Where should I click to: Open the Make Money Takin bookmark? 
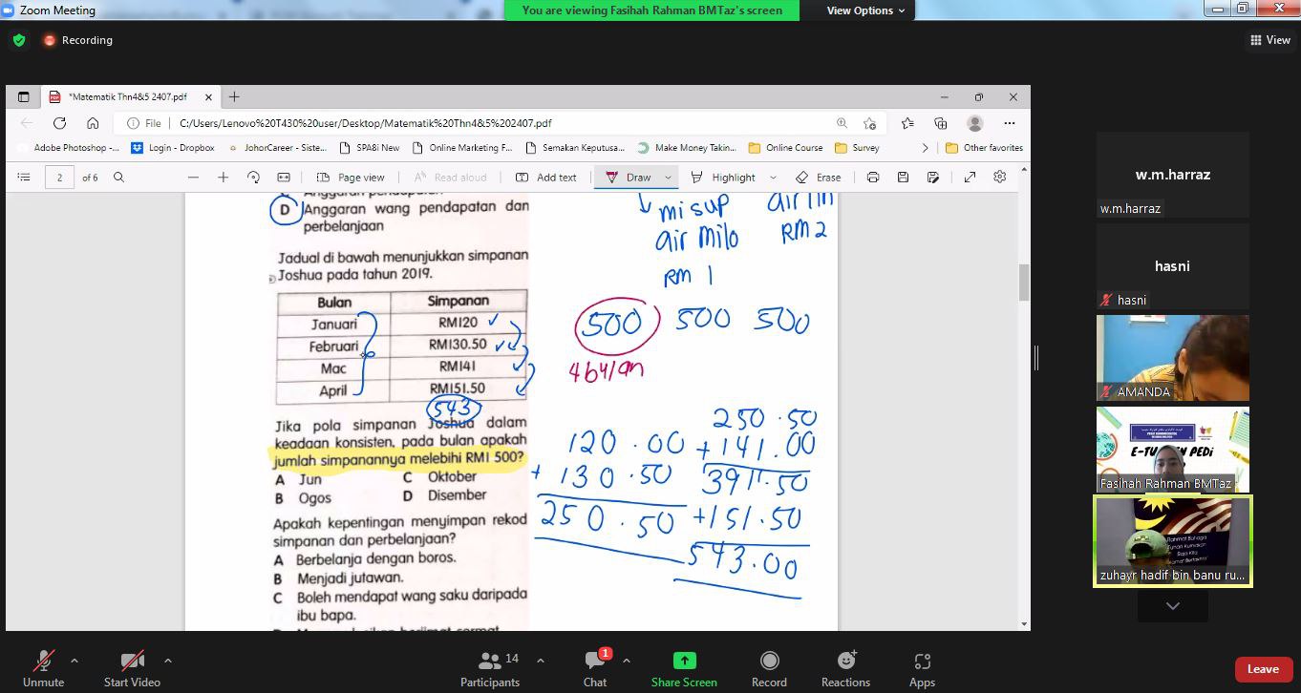point(687,148)
